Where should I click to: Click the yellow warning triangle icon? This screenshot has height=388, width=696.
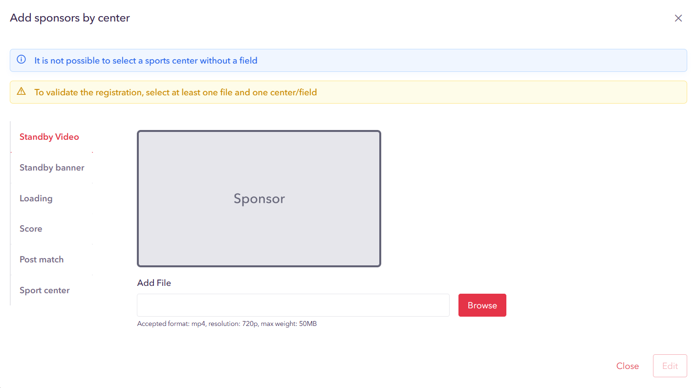(x=21, y=91)
